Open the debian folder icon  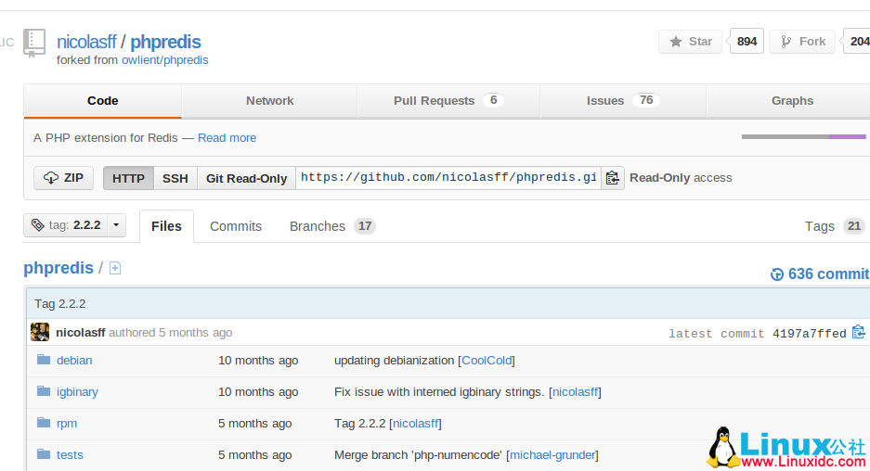point(43,360)
